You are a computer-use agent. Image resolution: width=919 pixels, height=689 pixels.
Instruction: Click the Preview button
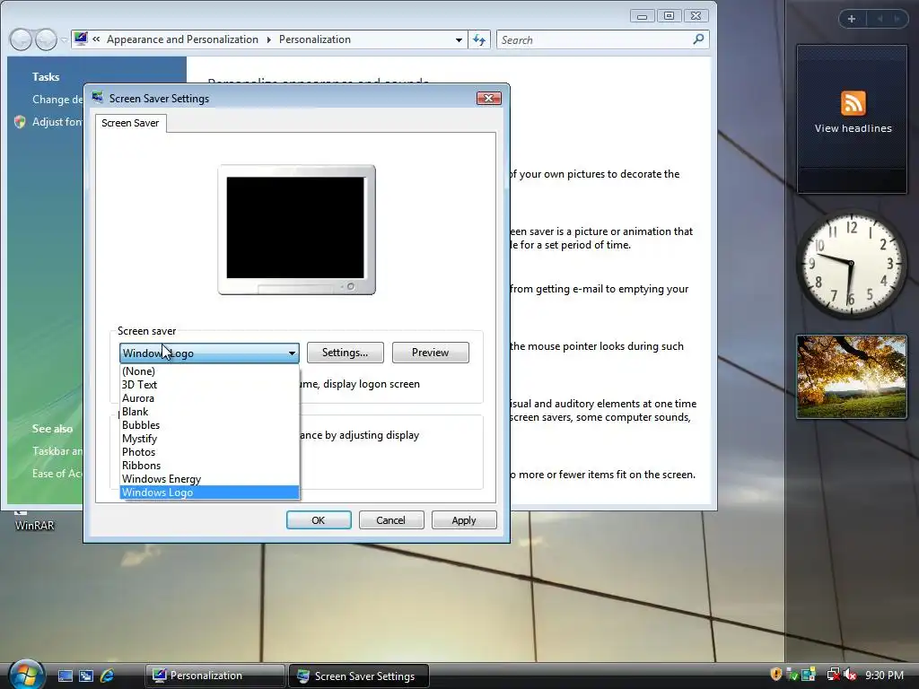coord(430,353)
